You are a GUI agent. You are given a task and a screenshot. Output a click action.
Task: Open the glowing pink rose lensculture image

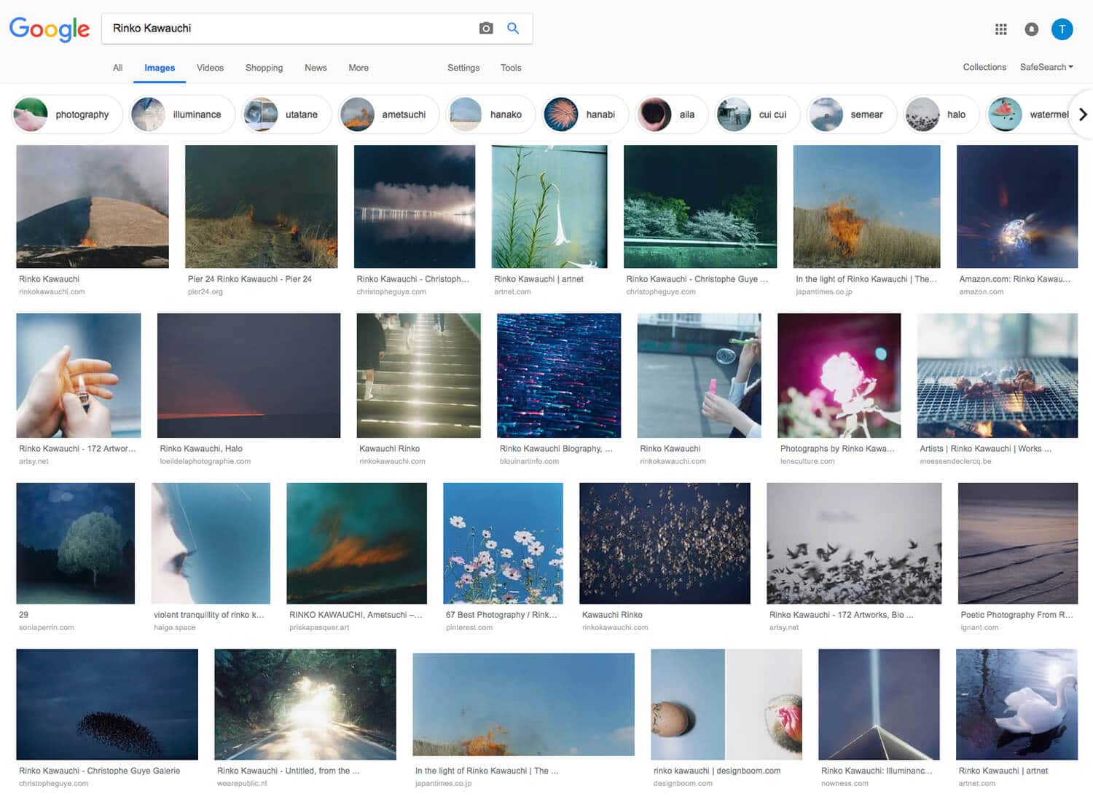[x=839, y=375]
